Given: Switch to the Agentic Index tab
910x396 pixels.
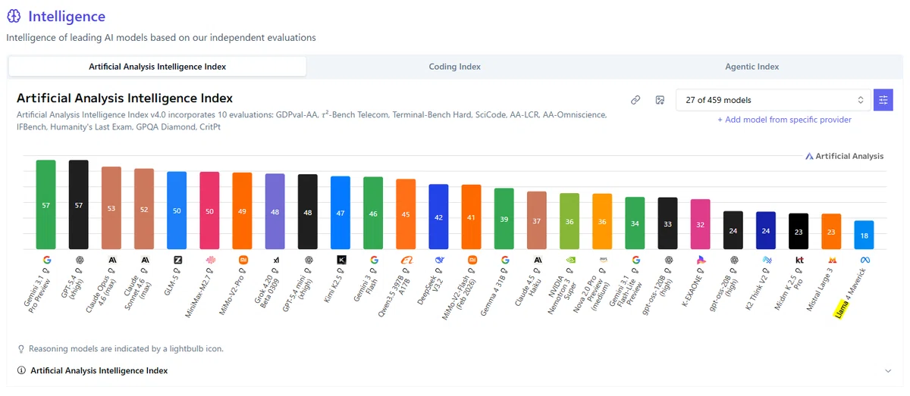Looking at the screenshot, I should point(752,67).
